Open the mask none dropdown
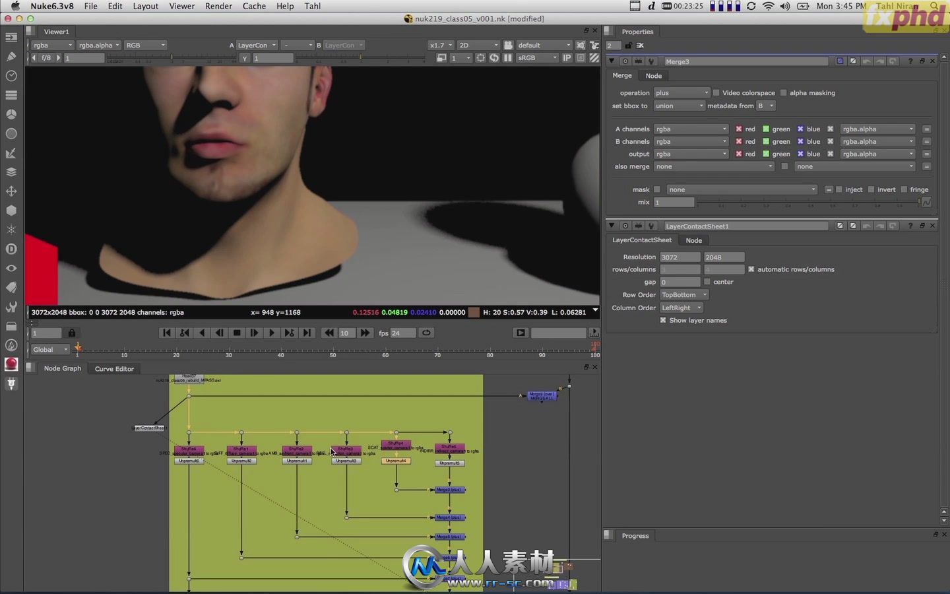Viewport: 950px width, 594px height. (x=742, y=190)
